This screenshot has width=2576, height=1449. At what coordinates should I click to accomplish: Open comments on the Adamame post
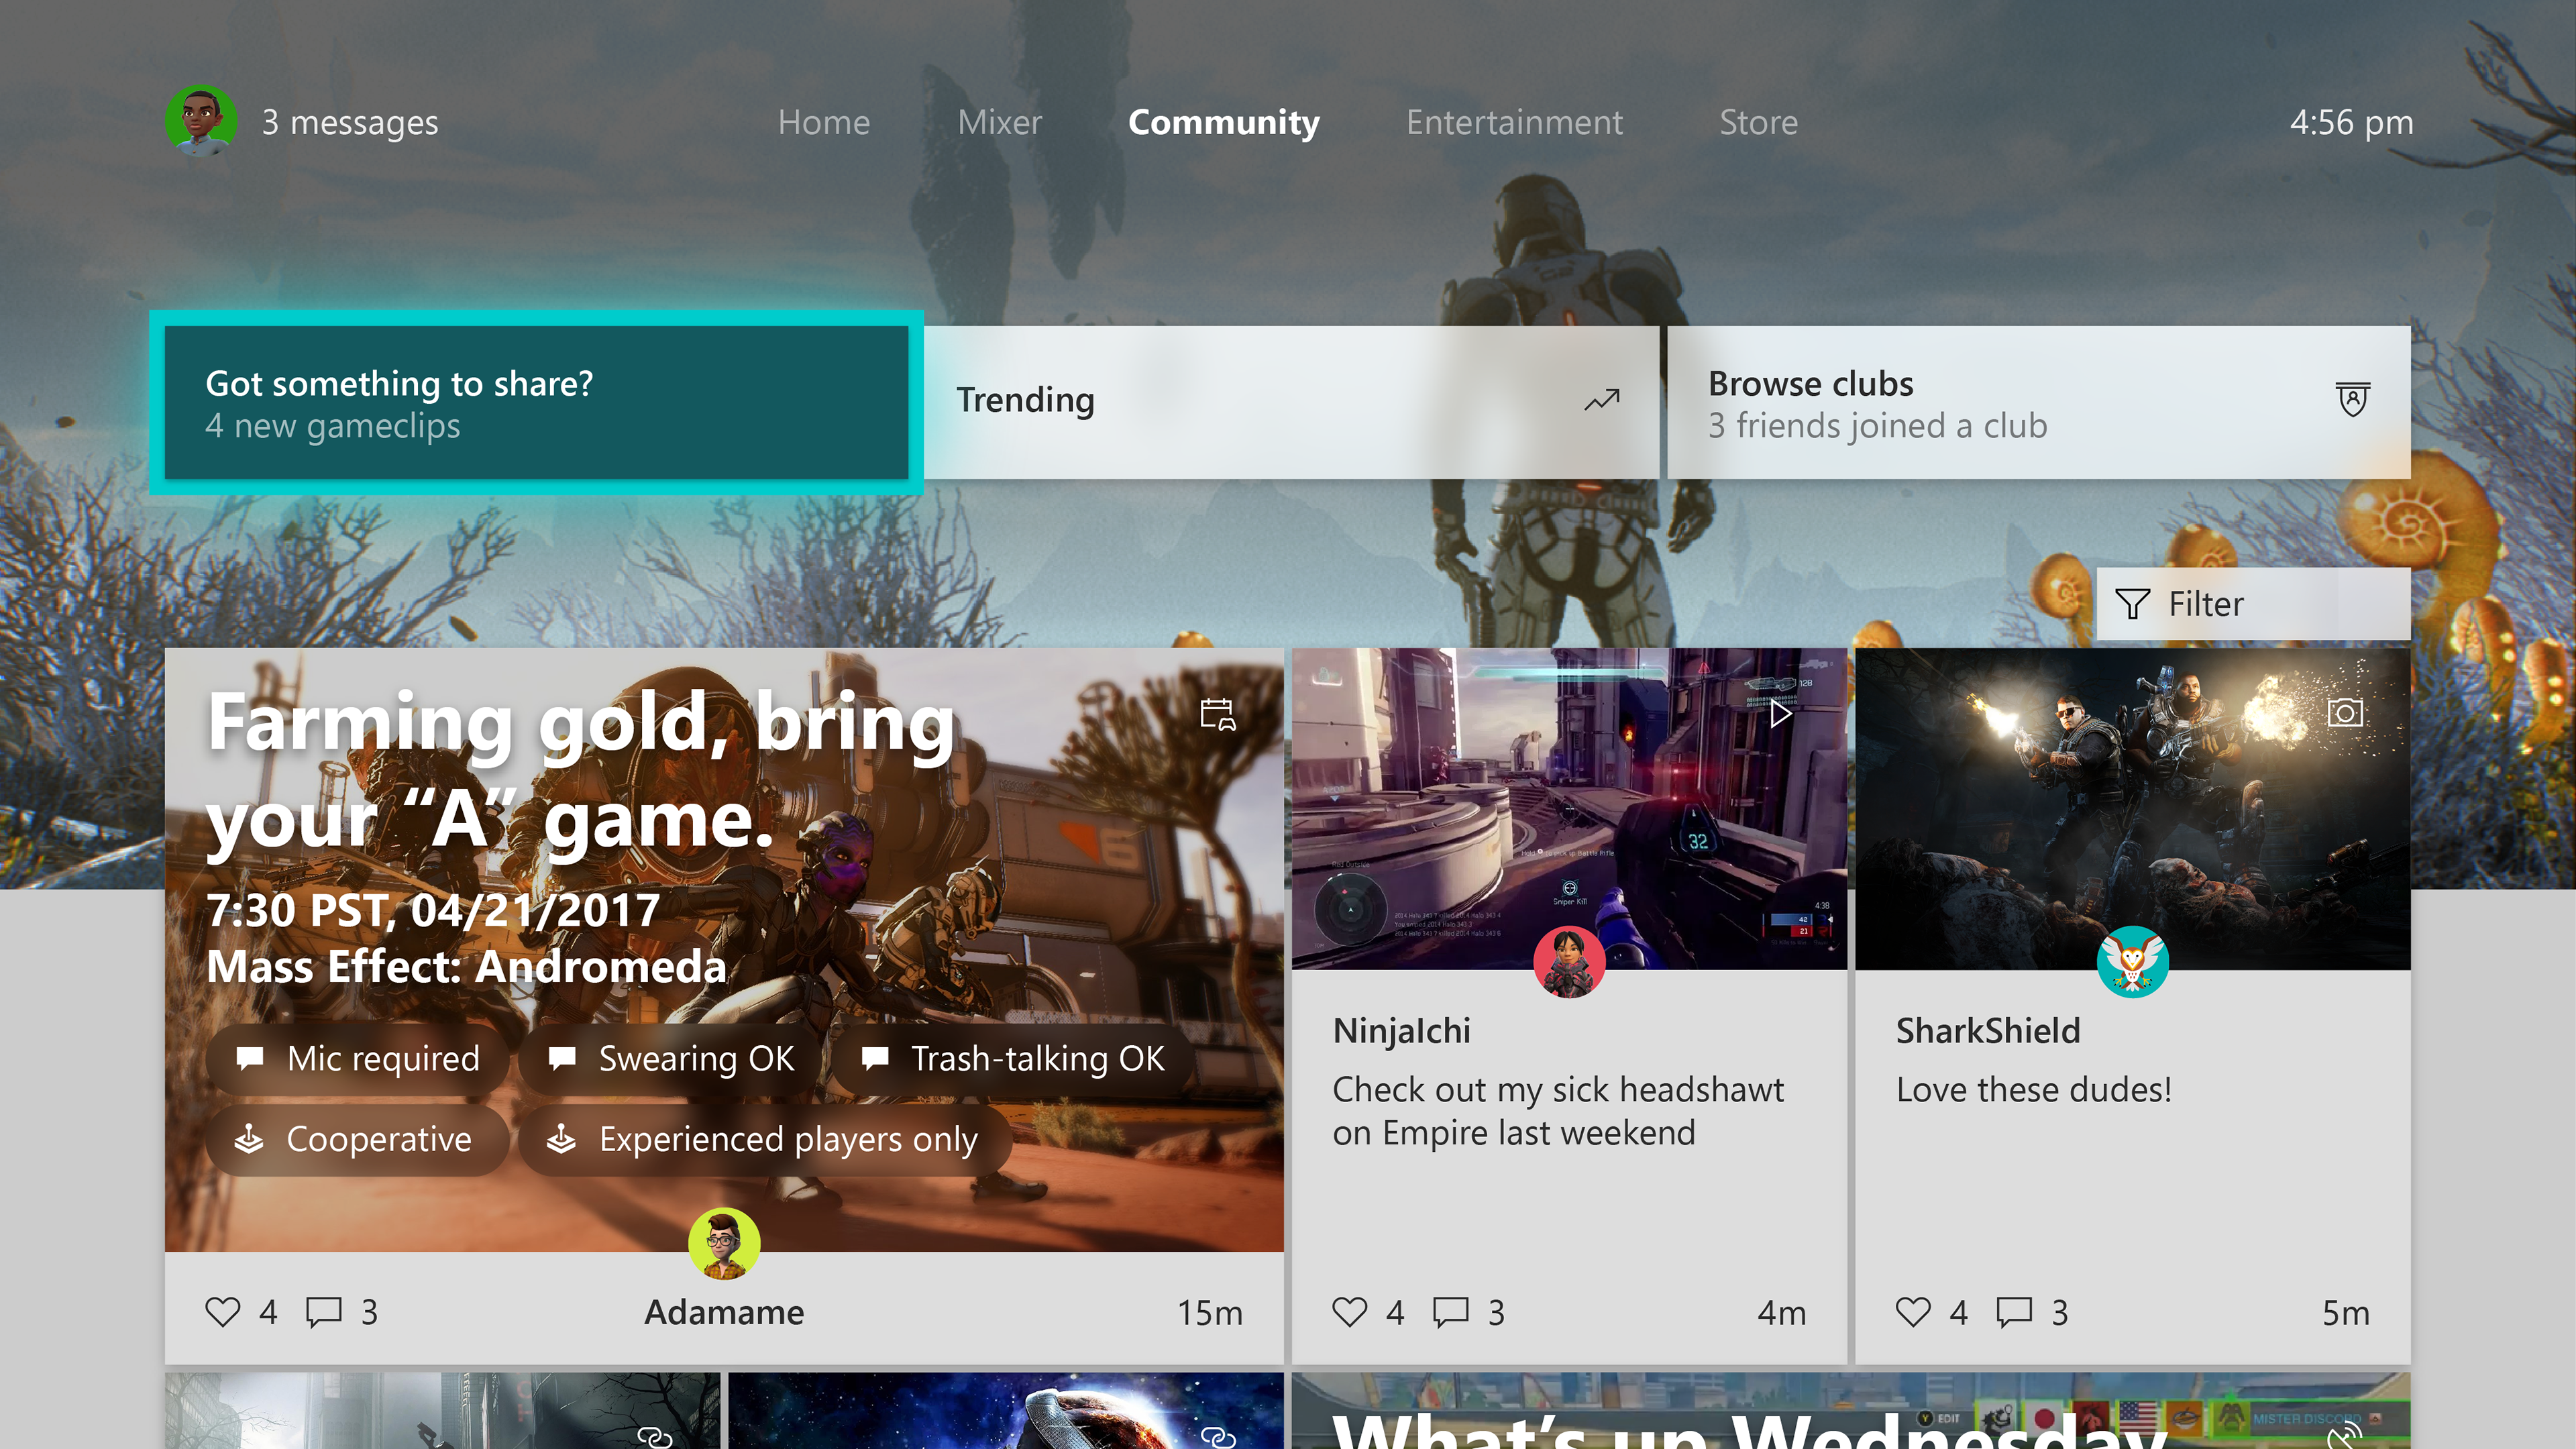coord(323,1312)
